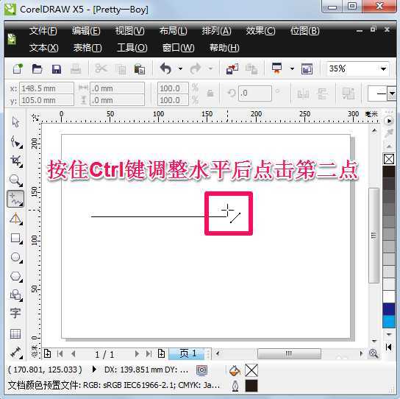Screen dimensions: 400x399
Task: Click the Welcome screen icon
Action: click(x=307, y=69)
